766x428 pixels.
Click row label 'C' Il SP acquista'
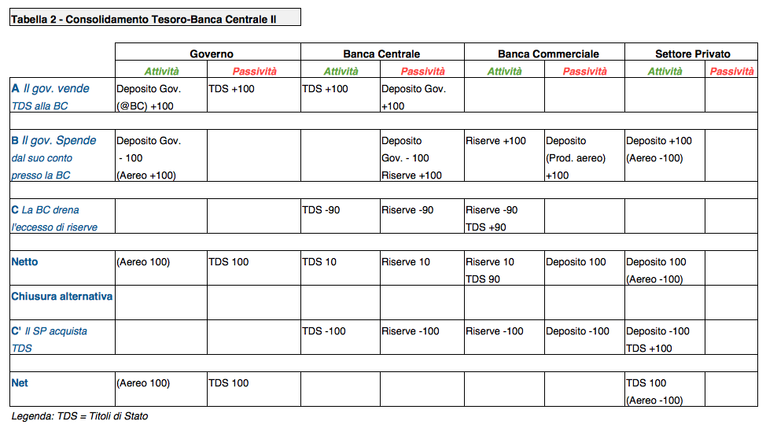(x=50, y=331)
